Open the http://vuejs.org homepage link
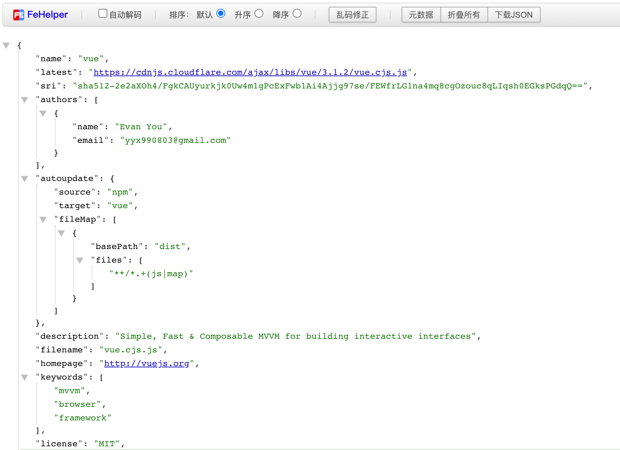620x450 pixels. 146,364
